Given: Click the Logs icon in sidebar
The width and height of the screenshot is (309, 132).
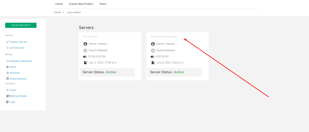Looking at the screenshot, I should point(8,102).
